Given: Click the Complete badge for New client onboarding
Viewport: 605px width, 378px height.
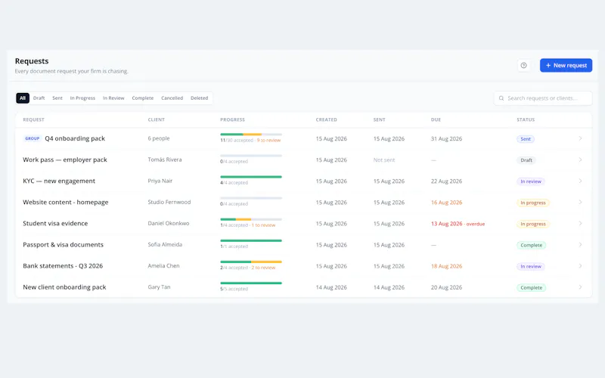Looking at the screenshot, I should click(532, 287).
